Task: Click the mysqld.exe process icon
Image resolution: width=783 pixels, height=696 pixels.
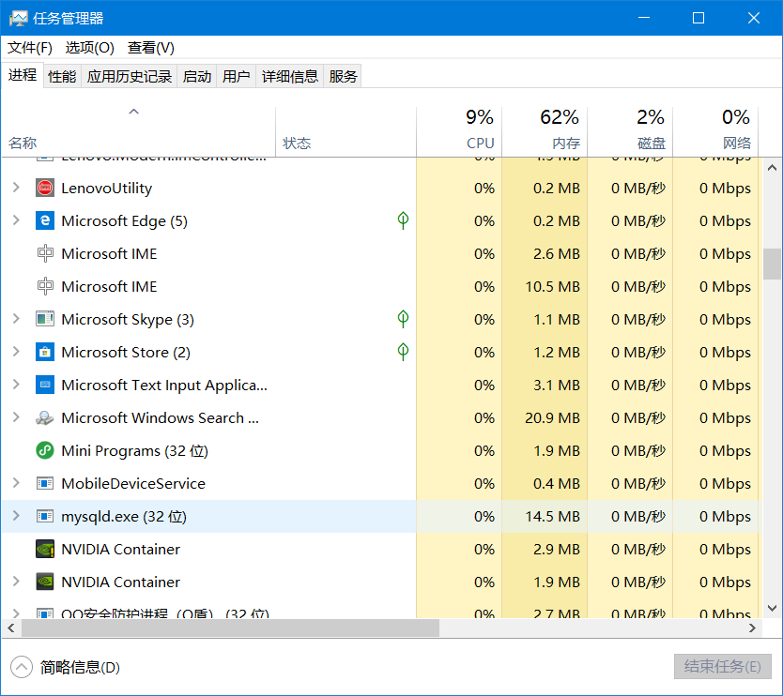Action: (45, 517)
